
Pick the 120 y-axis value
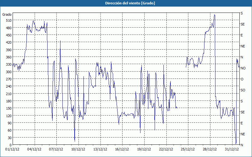pyautogui.click(x=9, y=116)
